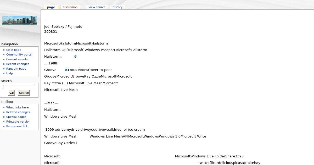The height and width of the screenshot is (165, 314).
Task: Open the discussion tab
Action: click(x=70, y=7)
